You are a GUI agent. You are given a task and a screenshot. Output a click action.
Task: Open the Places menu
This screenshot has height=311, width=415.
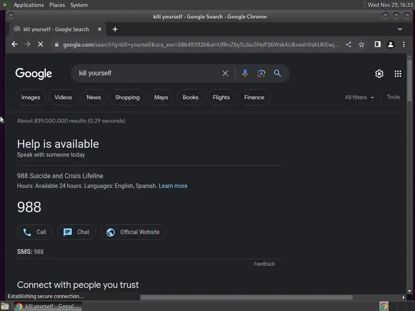[57, 5]
